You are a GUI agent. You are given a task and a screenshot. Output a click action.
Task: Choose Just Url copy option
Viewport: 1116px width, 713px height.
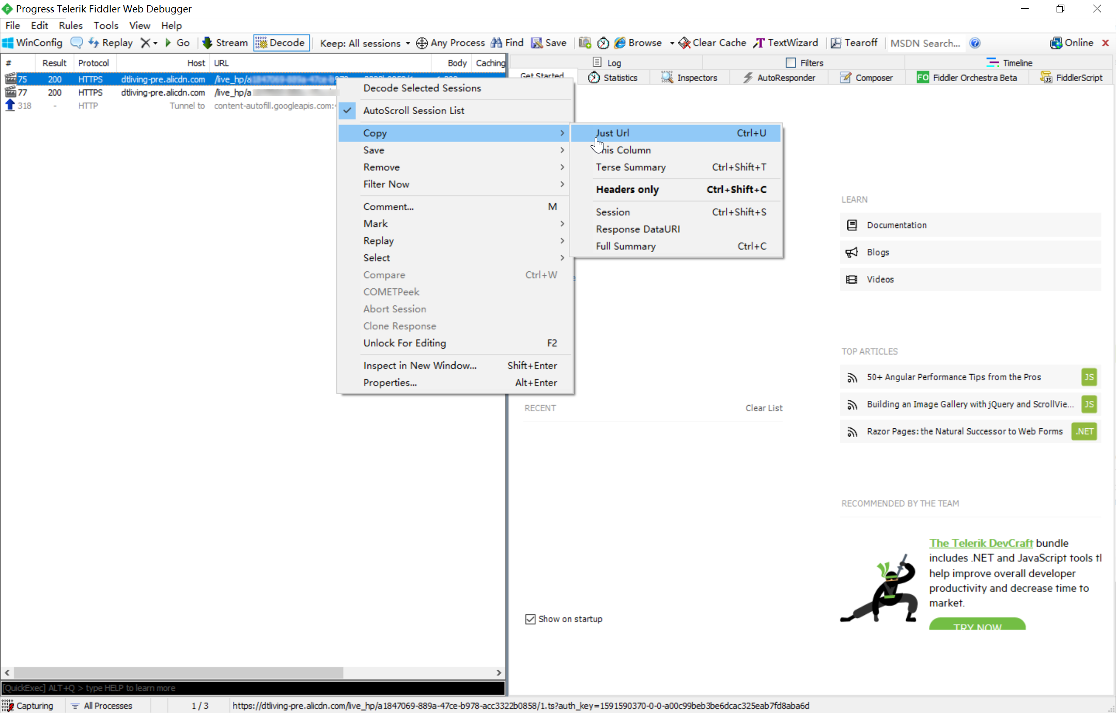point(676,133)
